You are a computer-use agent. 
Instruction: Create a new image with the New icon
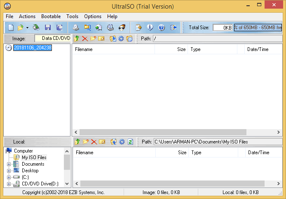[x=11, y=28]
